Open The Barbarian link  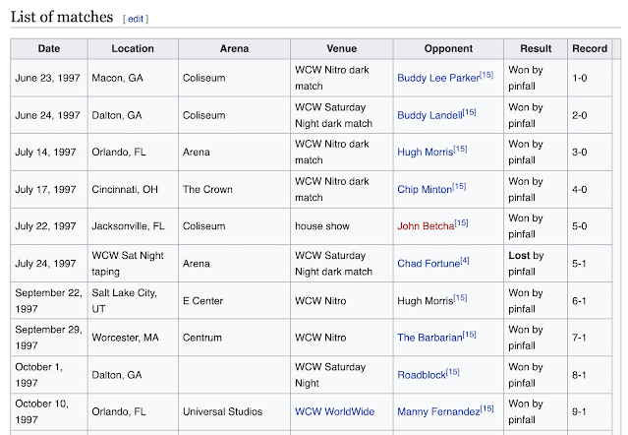429,338
